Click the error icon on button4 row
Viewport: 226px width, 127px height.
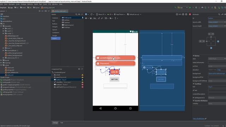82,85
